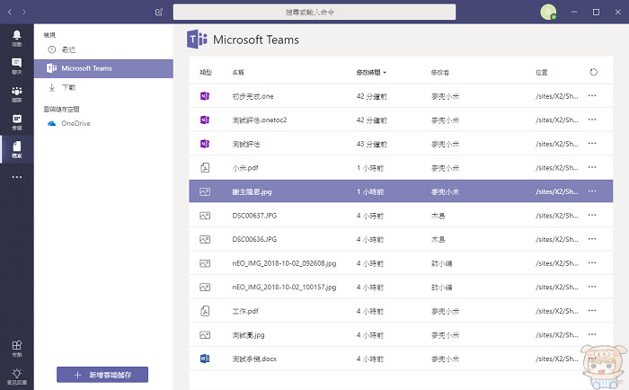The height and width of the screenshot is (390, 629).
Task: Click the add cloud storage button
Action: (x=102, y=375)
